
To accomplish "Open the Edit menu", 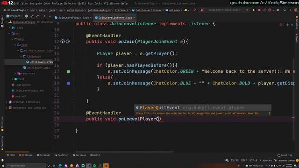I will click(16, 3).
